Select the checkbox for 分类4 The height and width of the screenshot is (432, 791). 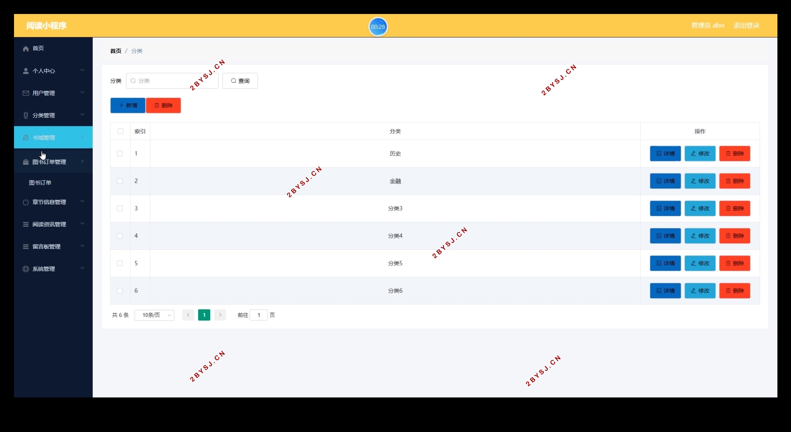[x=120, y=236]
